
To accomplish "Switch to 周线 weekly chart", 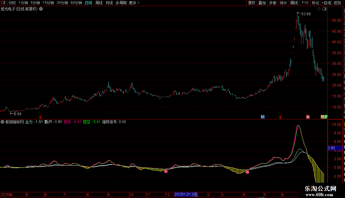I will click(99, 3).
